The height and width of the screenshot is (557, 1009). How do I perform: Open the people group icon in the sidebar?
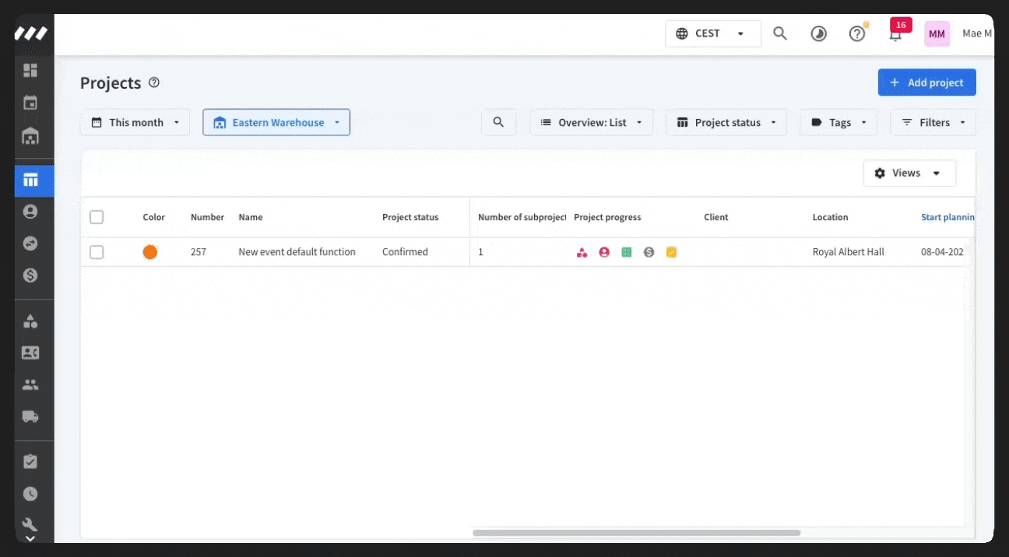pyautogui.click(x=30, y=384)
